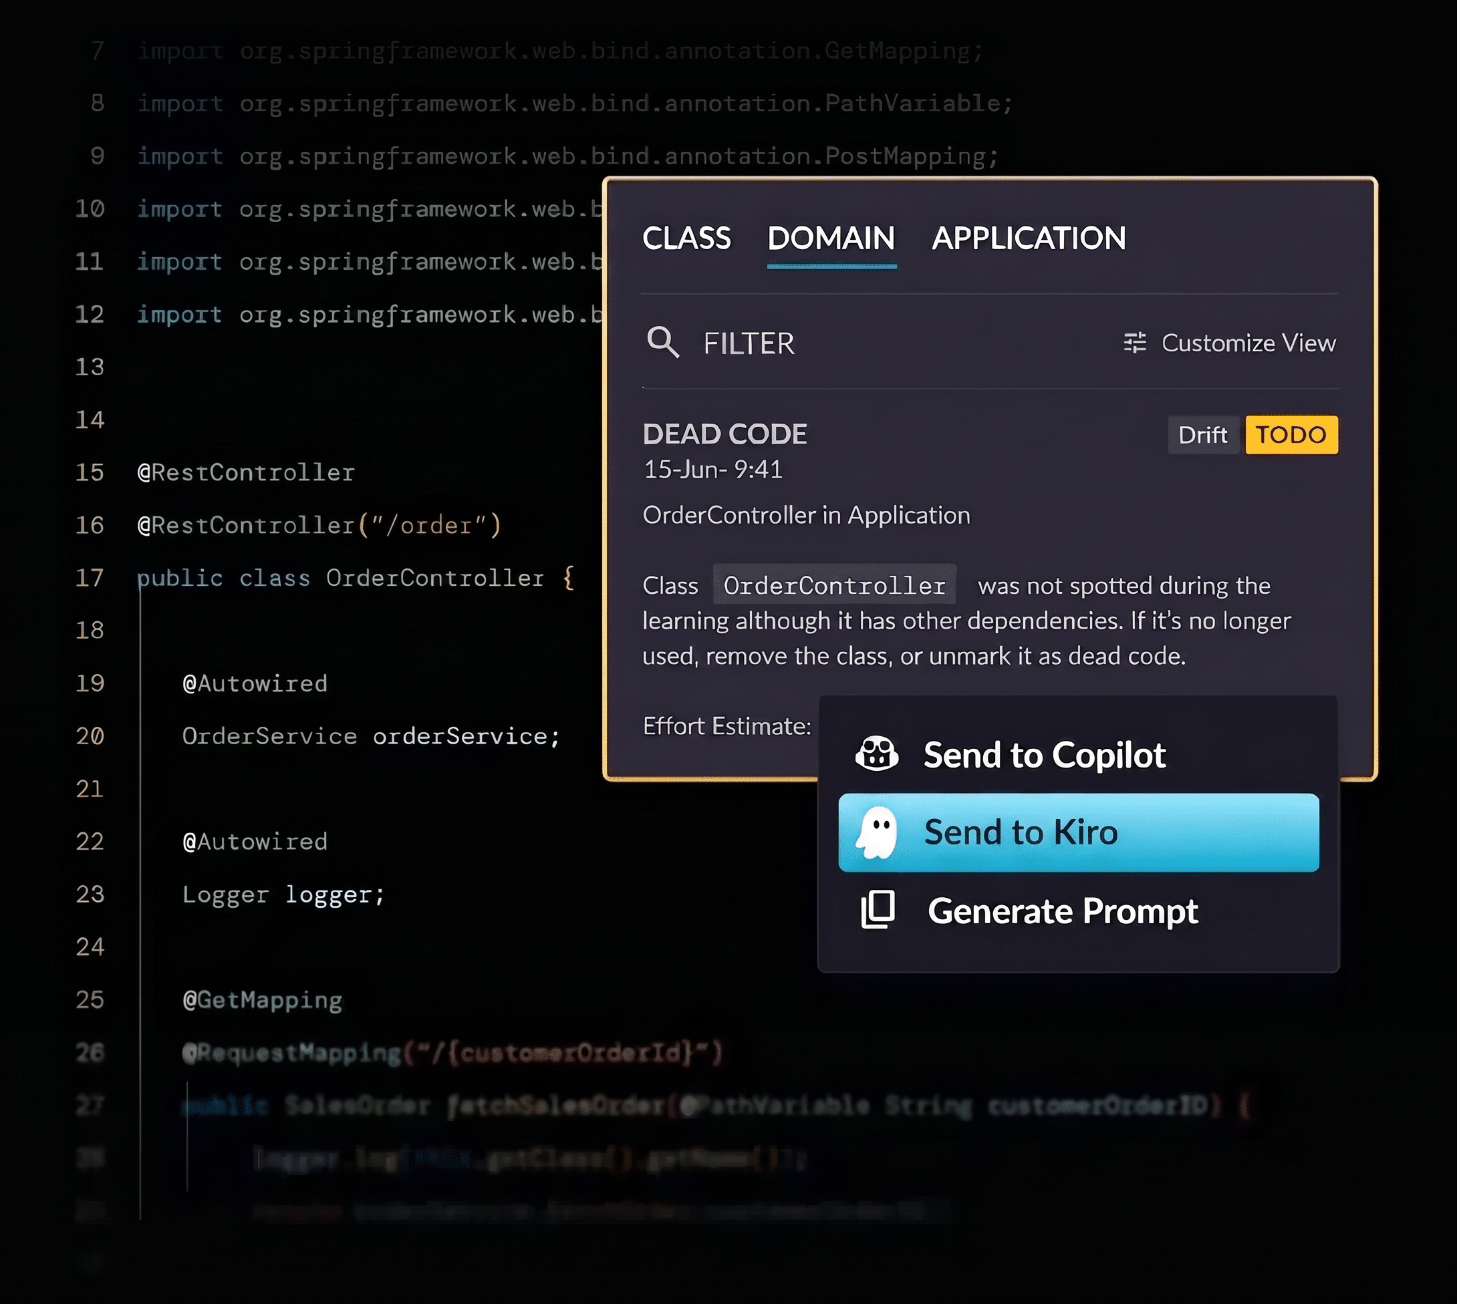Click the PathVariable import on line 8
This screenshot has width=1457, height=1304.
575,103
